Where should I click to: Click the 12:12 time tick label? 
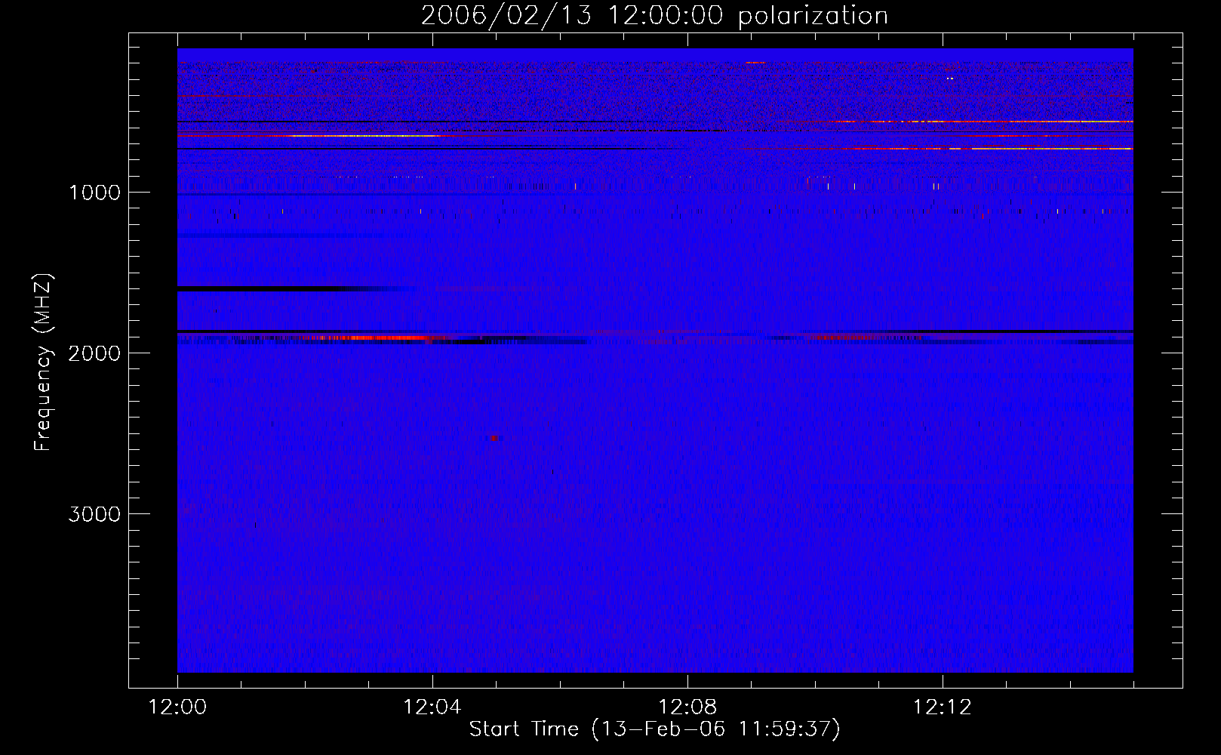tap(943, 707)
